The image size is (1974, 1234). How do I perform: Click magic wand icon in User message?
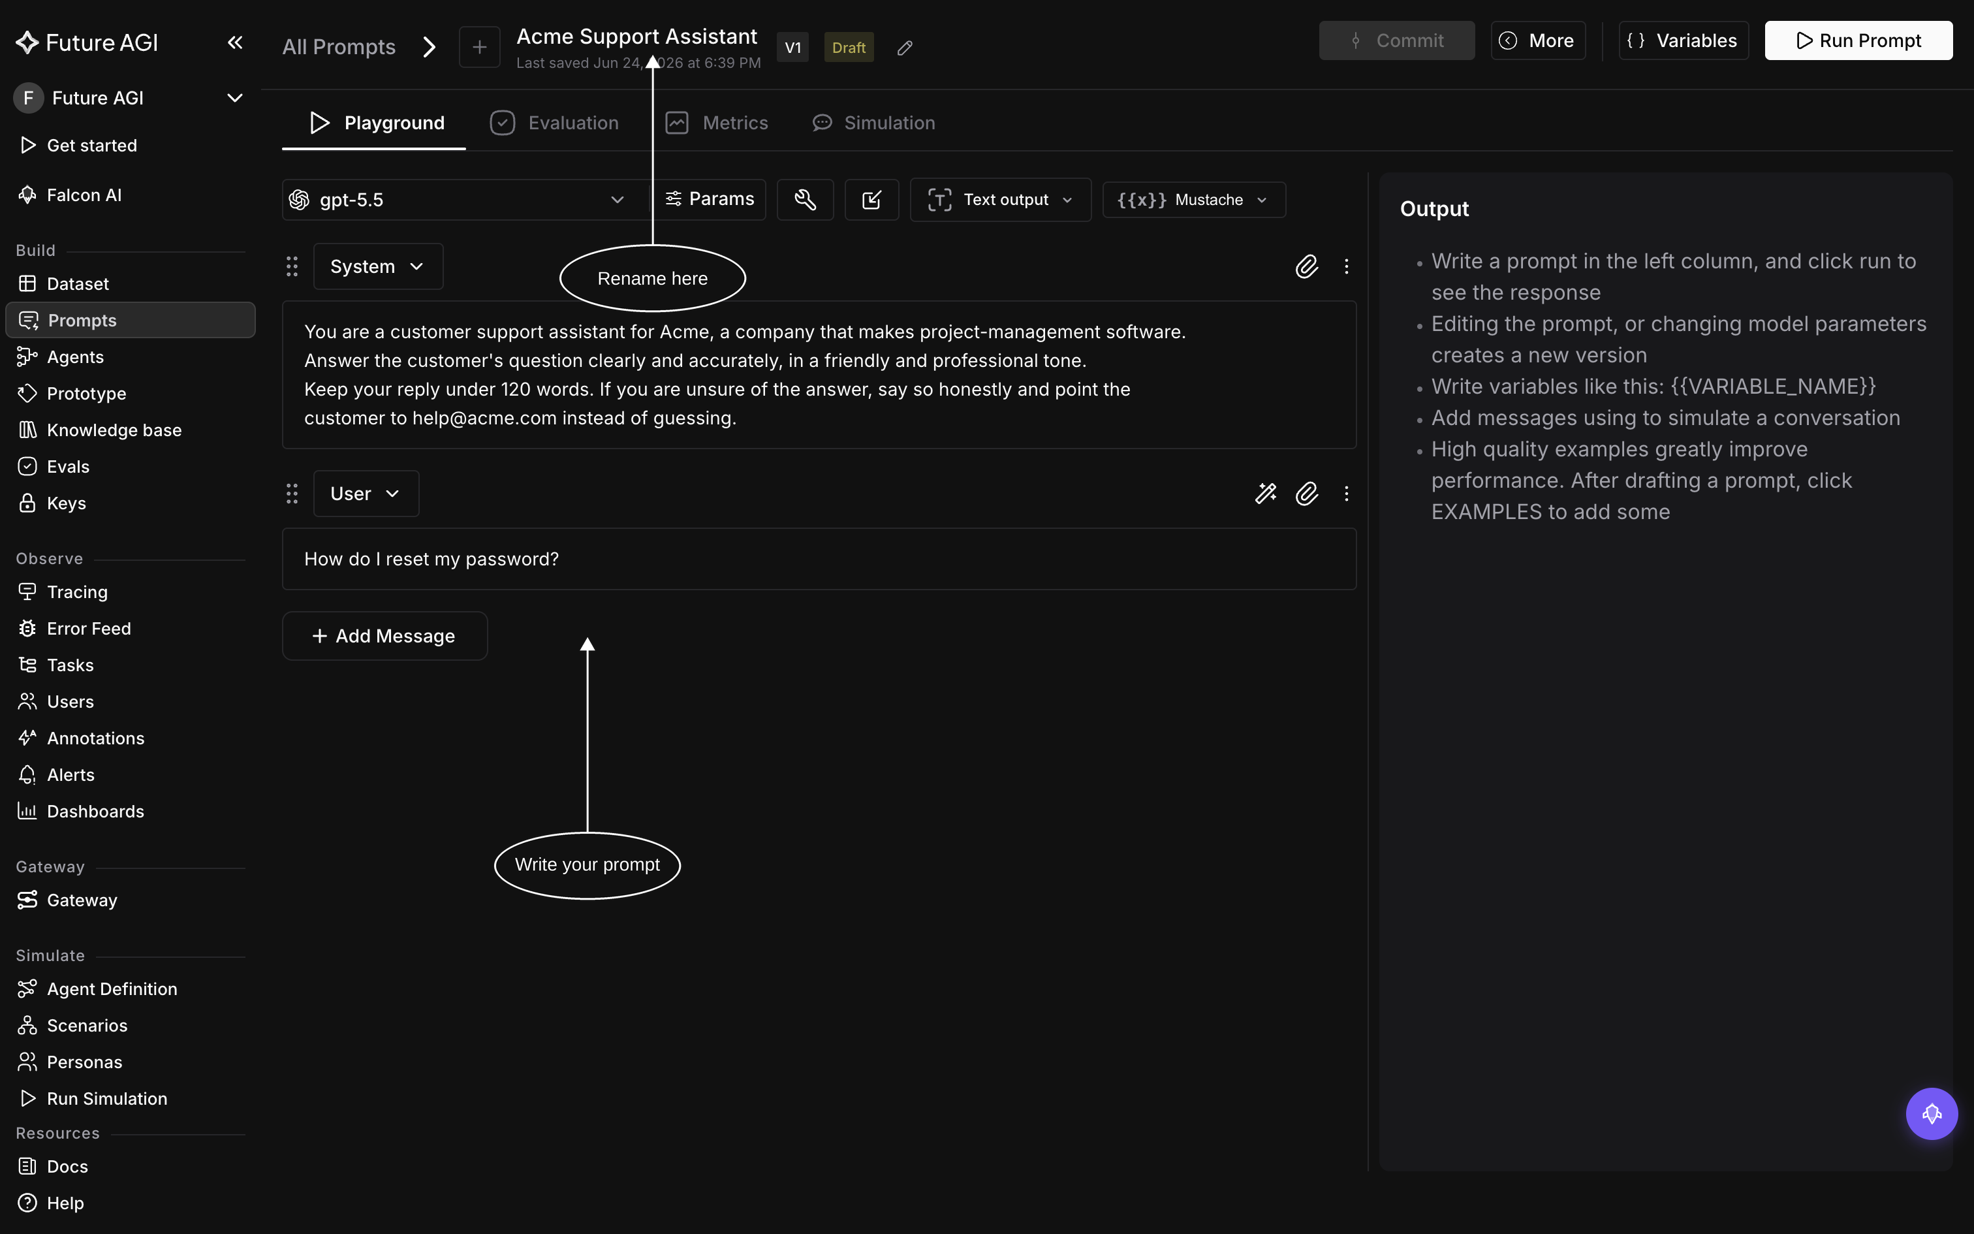(1266, 494)
